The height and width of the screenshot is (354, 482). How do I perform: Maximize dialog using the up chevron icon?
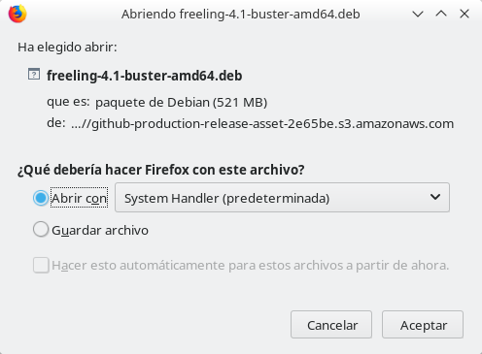[441, 14]
